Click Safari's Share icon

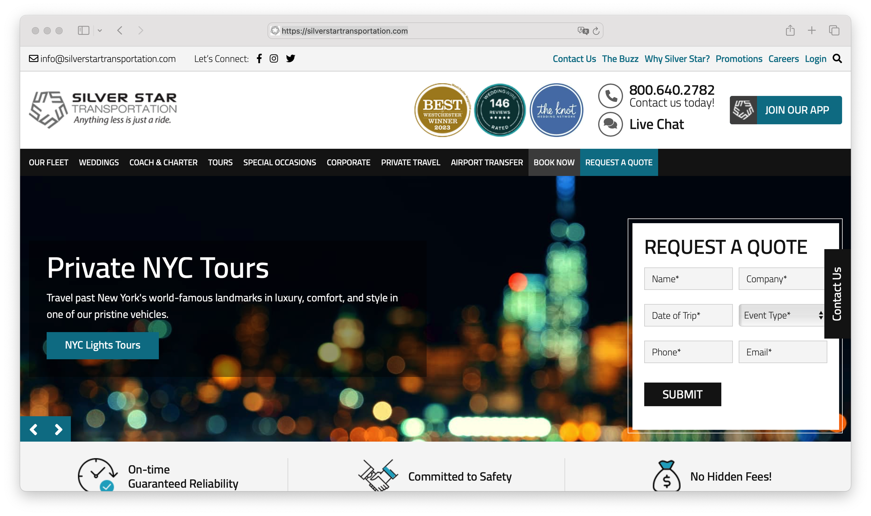click(790, 31)
